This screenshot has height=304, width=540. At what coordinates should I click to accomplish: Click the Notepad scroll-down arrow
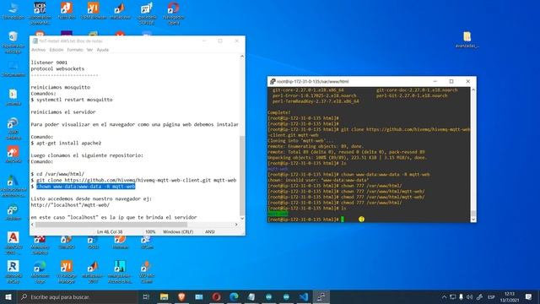242,218
